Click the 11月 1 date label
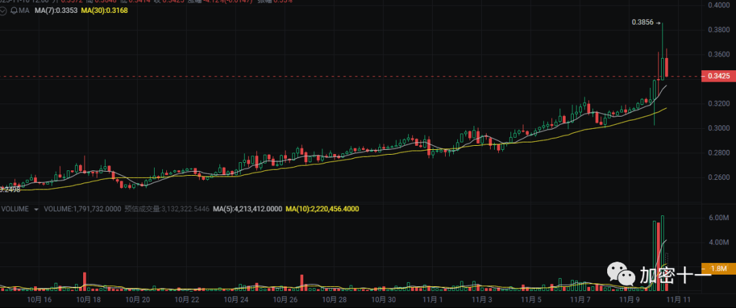Screen dimensions: 736x308 [x=432, y=299]
